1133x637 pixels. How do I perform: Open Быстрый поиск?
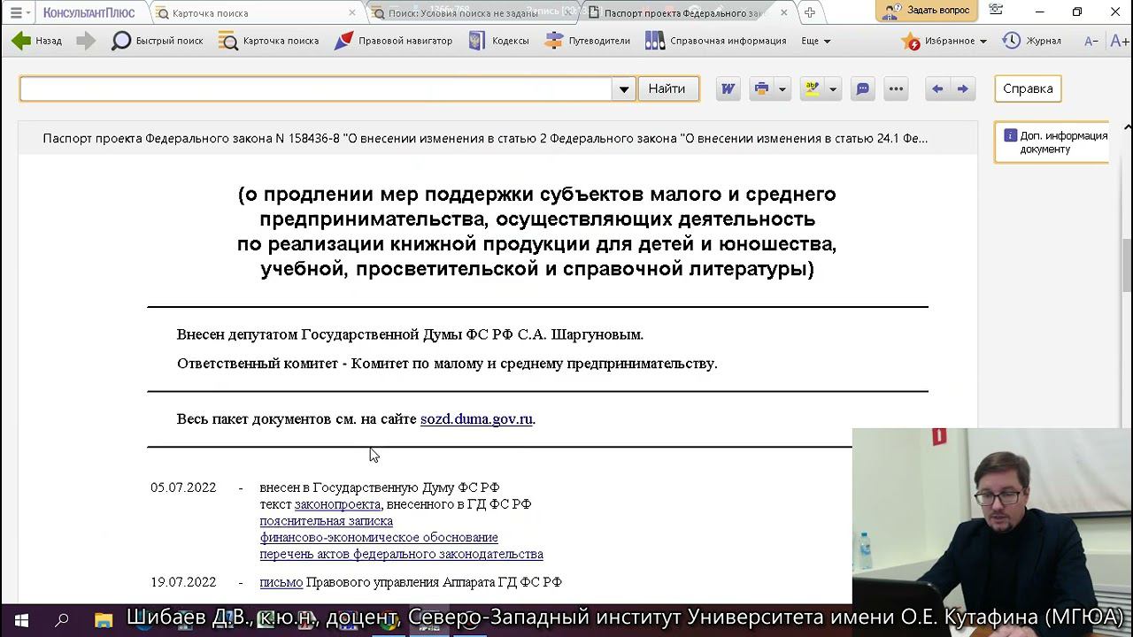click(x=158, y=41)
